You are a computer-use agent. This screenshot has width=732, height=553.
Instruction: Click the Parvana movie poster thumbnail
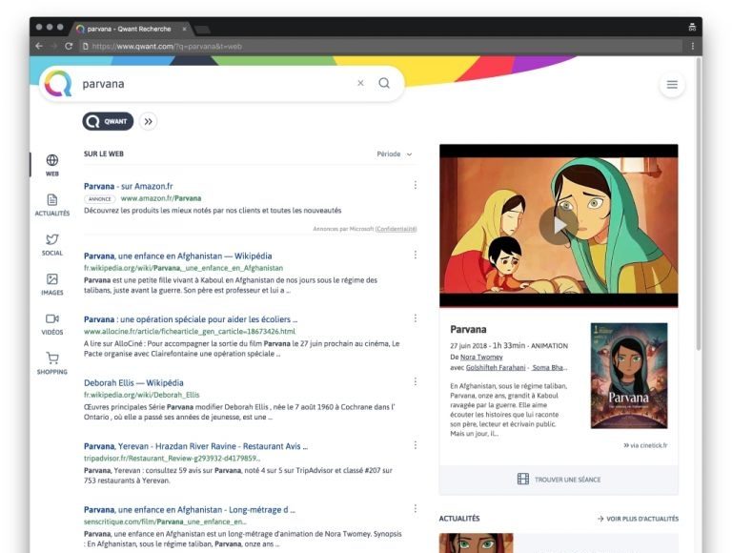click(629, 376)
